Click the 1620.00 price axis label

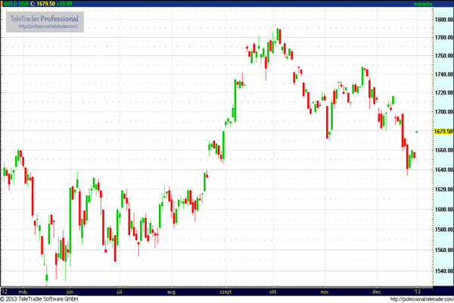pos(444,191)
